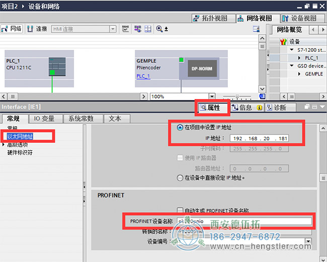Image resolution: width=327 pixels, height=262 pixels.
Task: Click the magnifier zoom selection icon
Action: pos(159,29)
